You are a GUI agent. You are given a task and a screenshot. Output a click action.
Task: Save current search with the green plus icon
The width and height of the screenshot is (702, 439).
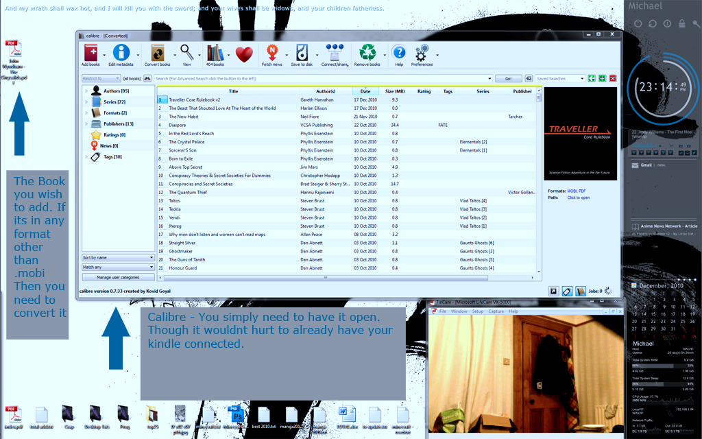coord(602,78)
